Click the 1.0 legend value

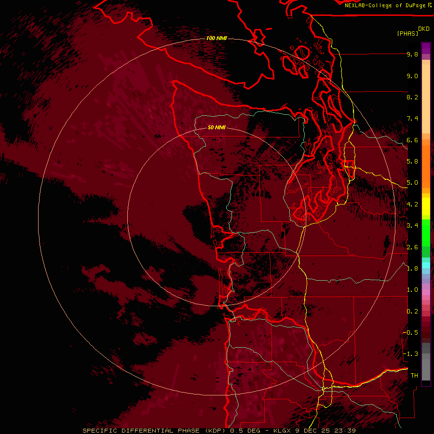(412, 290)
